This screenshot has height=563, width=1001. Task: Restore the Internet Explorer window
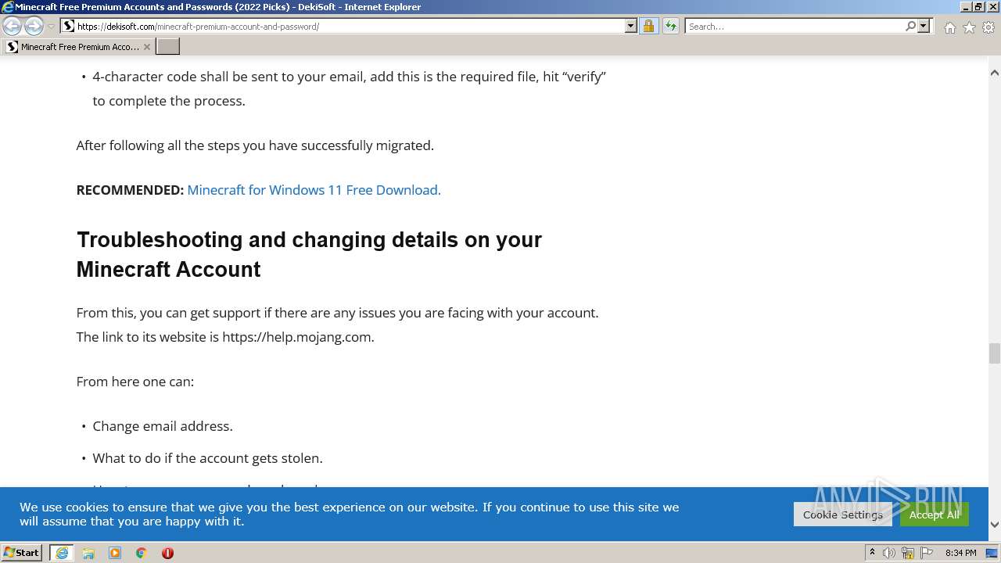point(978,7)
